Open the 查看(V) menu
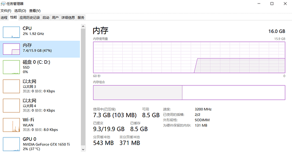292x153 pixels. tap(35, 11)
